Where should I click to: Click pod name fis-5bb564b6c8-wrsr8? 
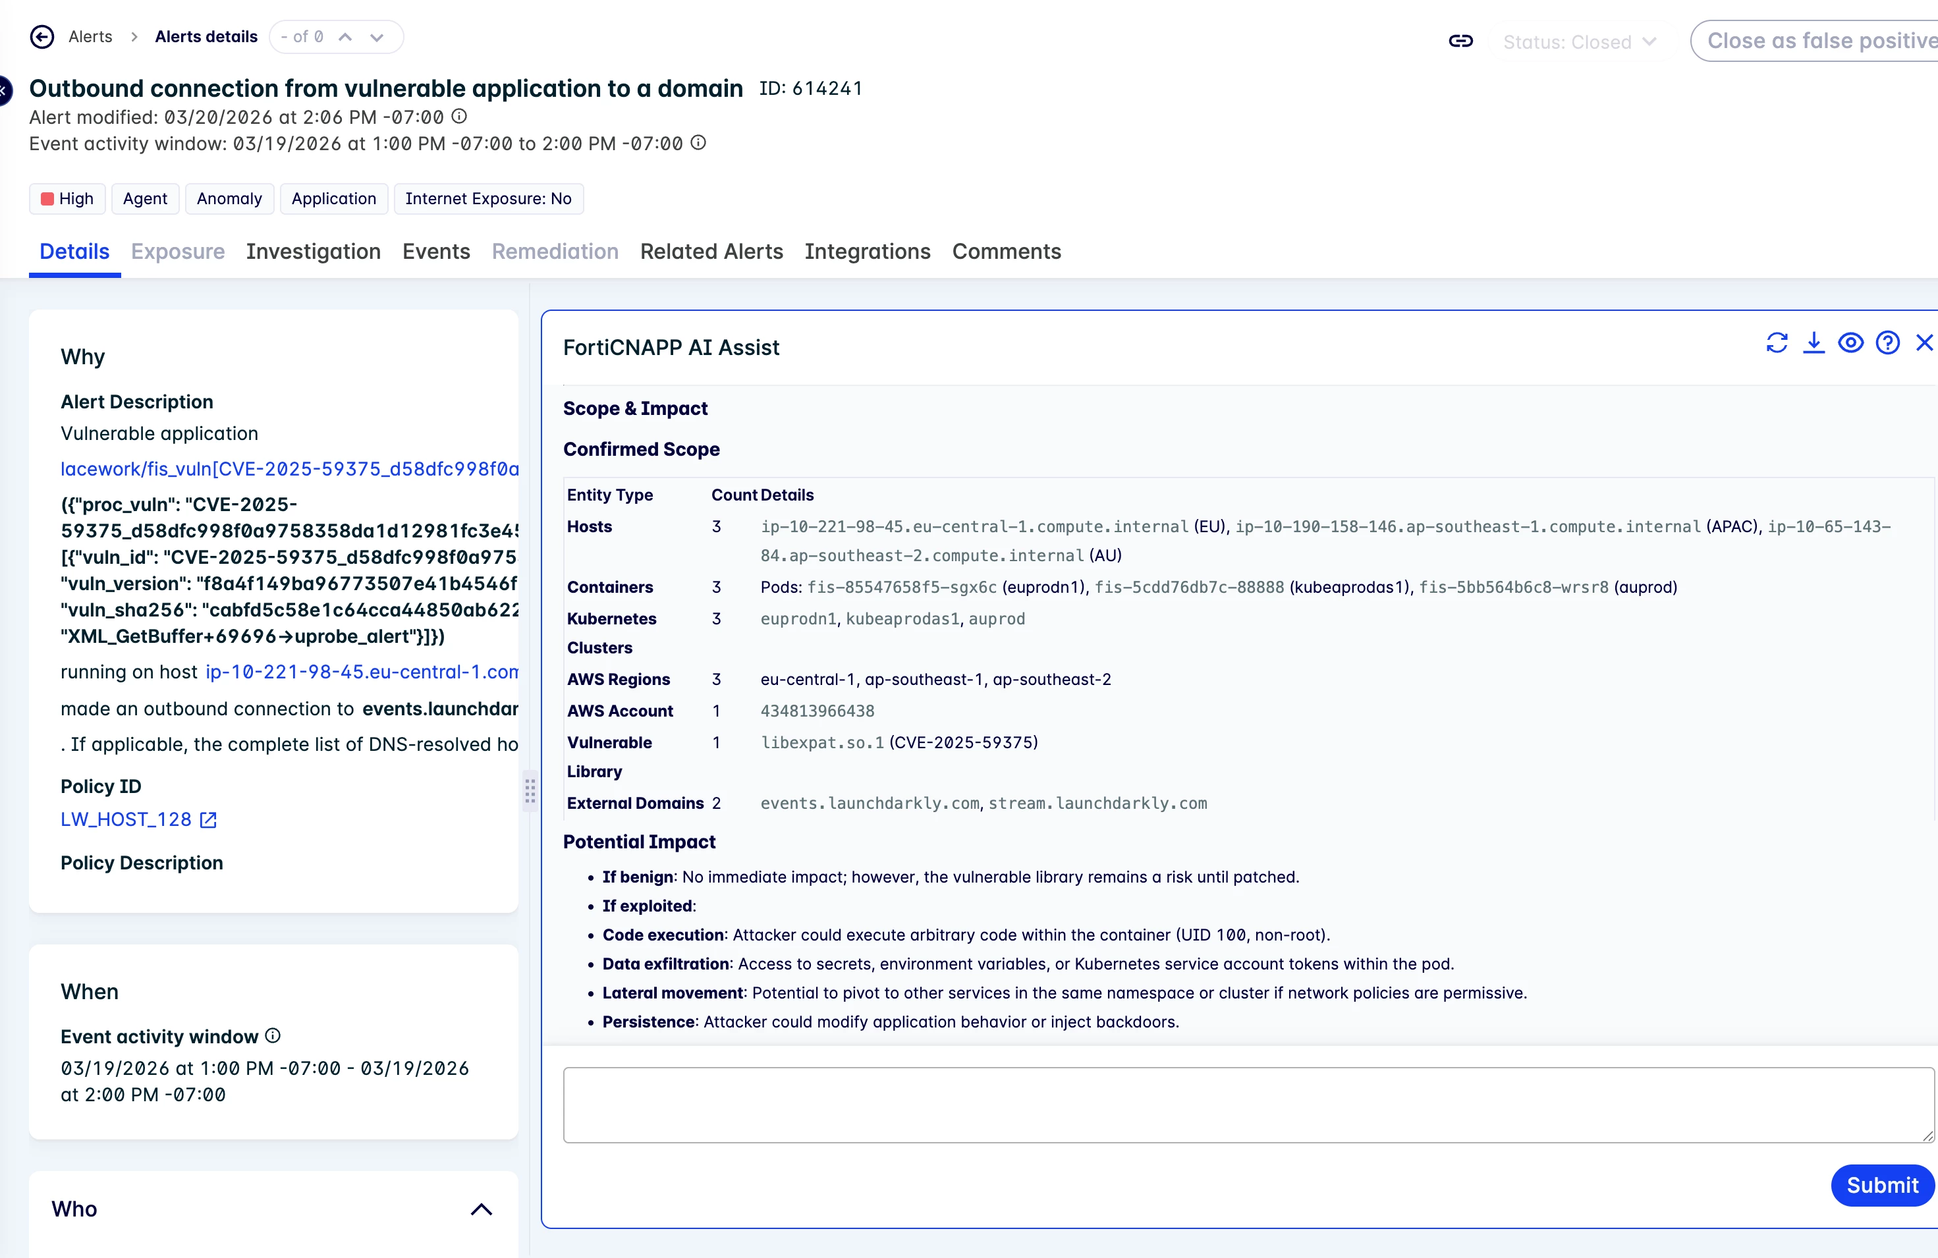pos(1514,587)
